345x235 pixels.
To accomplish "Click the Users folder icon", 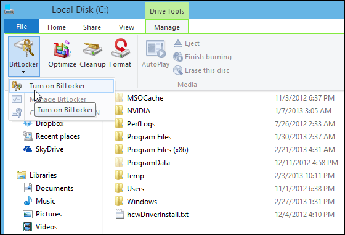I will point(119,188).
